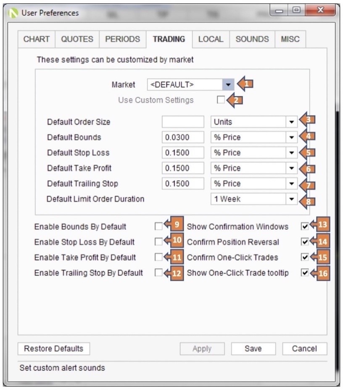Click the app logo icon in title bar
Viewport: 343px width, 390px height.
tap(14, 13)
